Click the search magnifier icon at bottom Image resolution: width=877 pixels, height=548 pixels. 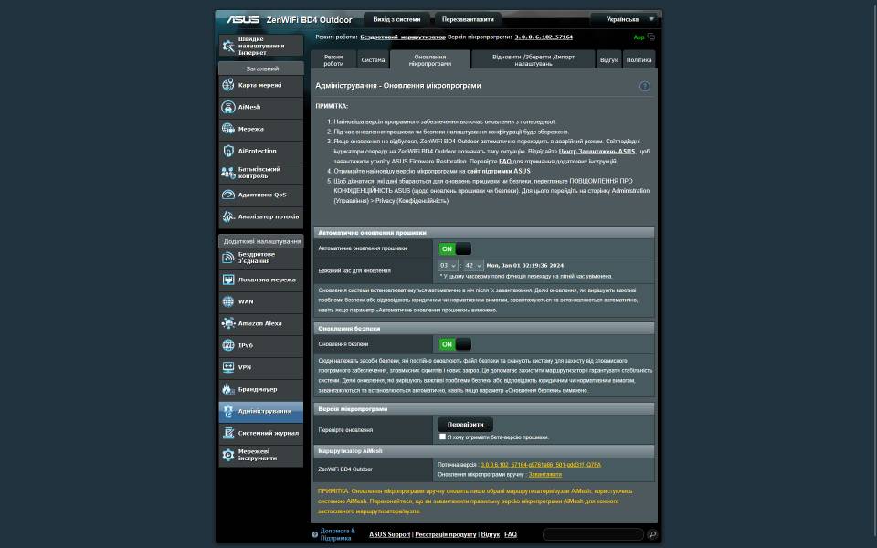(x=652, y=534)
